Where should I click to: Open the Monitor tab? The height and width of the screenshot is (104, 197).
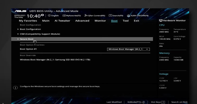click(100, 21)
